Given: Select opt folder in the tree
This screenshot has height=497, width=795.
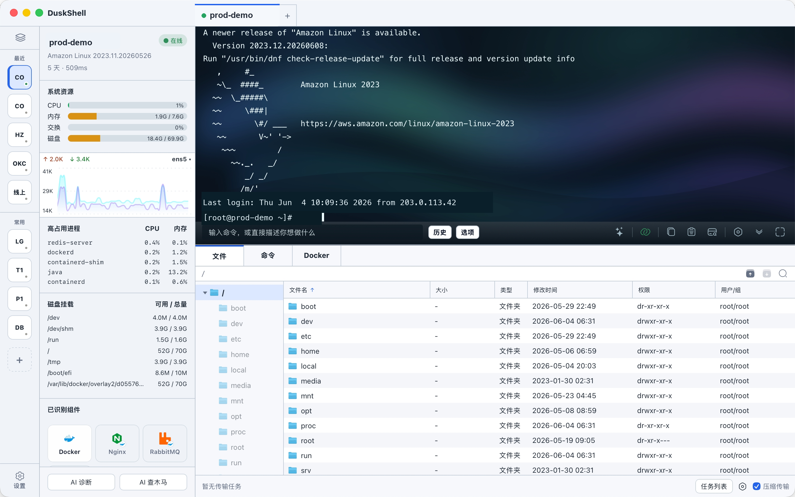Looking at the screenshot, I should [236, 416].
